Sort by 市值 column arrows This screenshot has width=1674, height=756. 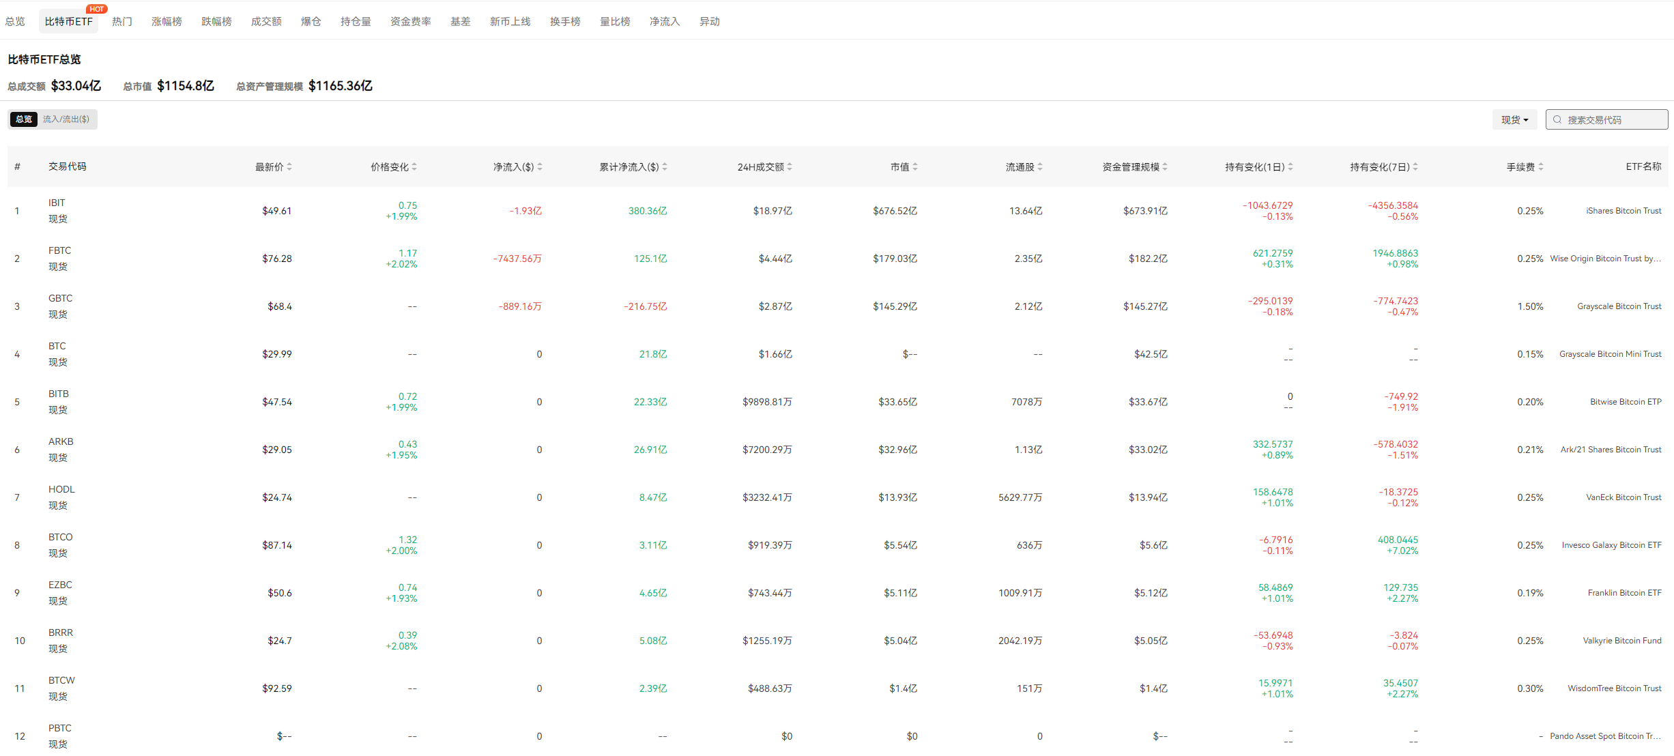click(915, 167)
